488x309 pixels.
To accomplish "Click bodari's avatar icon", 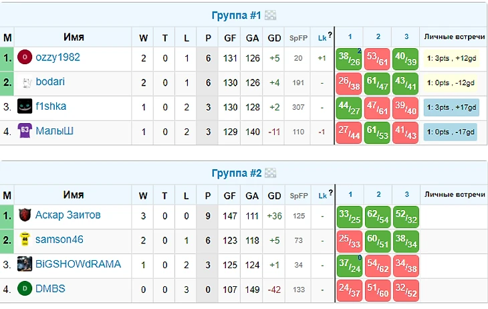I will click(26, 83).
